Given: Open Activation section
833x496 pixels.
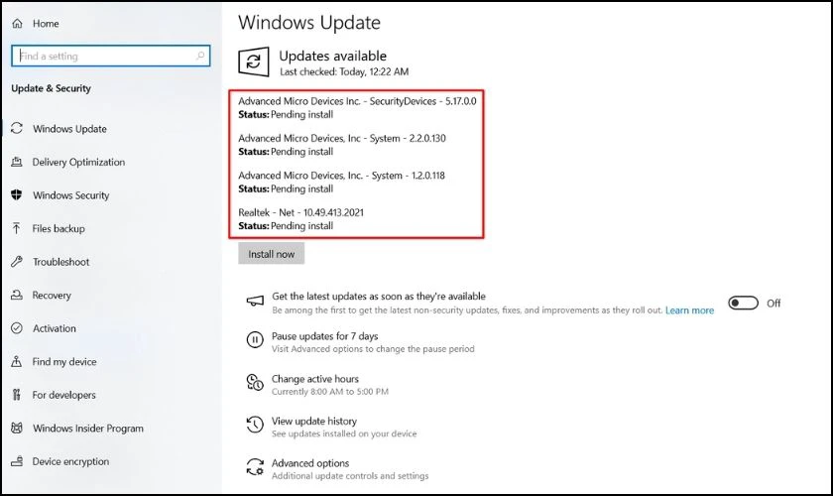Looking at the screenshot, I should (x=55, y=328).
